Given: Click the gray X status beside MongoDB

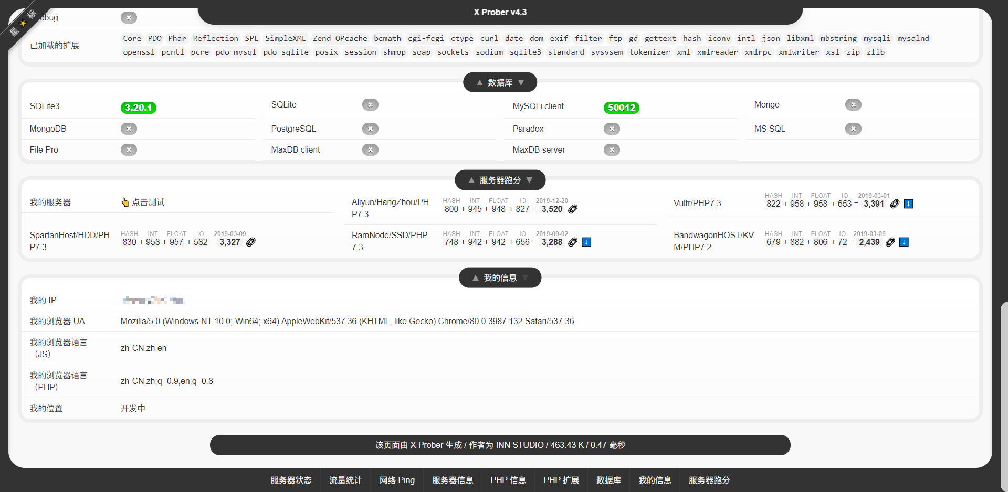Looking at the screenshot, I should tap(129, 129).
